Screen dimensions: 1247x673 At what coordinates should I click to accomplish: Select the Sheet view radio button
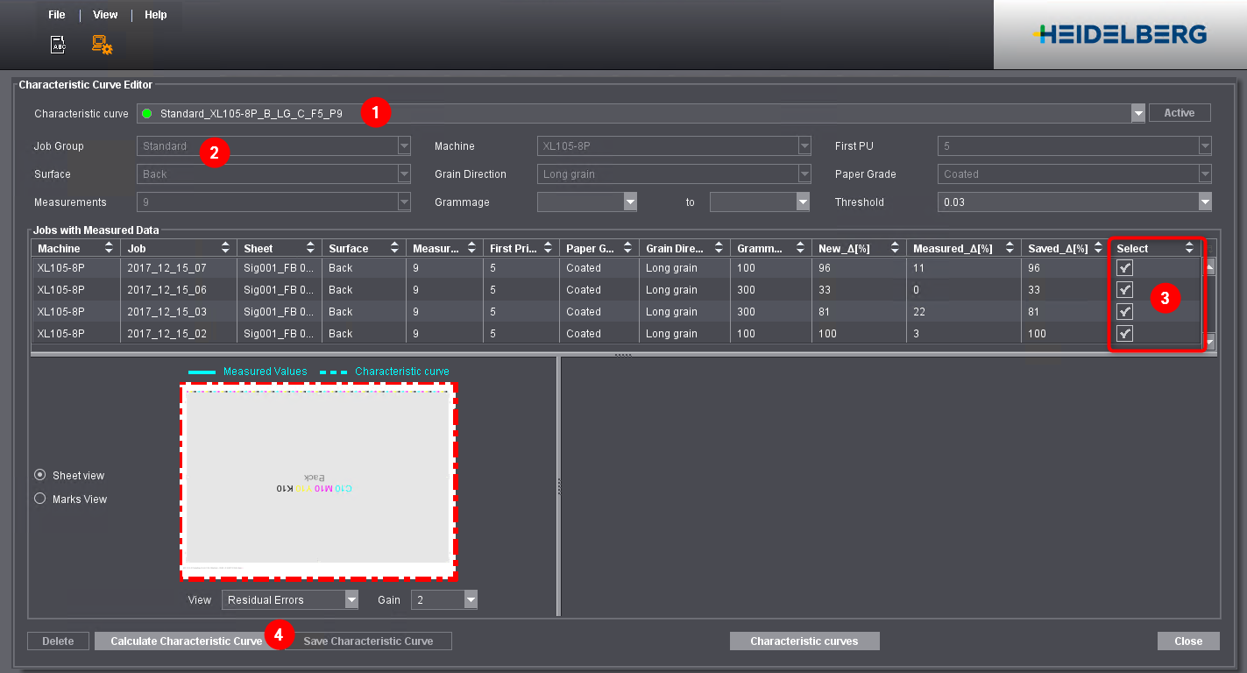tap(39, 475)
